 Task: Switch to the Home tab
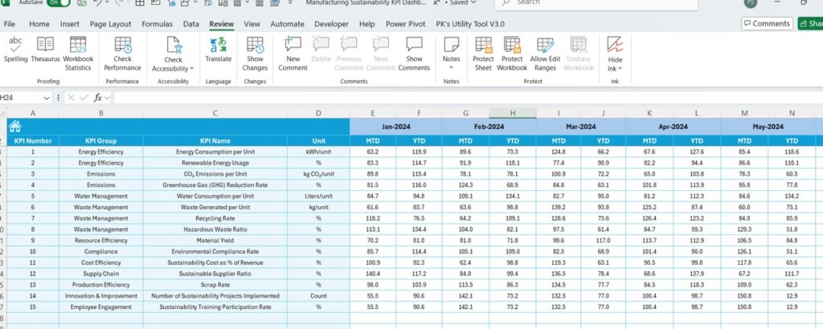[x=39, y=23]
